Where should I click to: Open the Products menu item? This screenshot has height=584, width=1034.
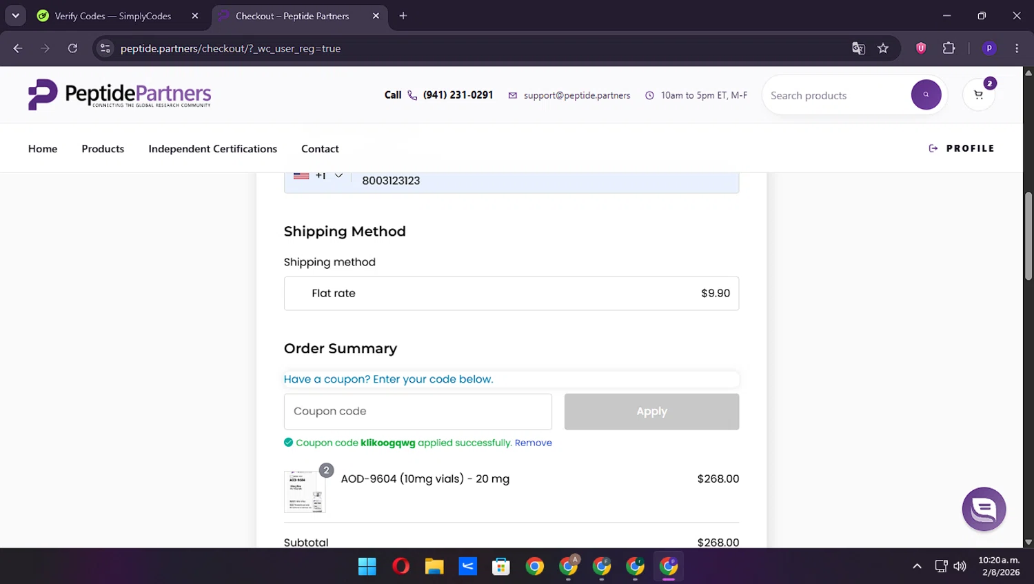coord(103,149)
